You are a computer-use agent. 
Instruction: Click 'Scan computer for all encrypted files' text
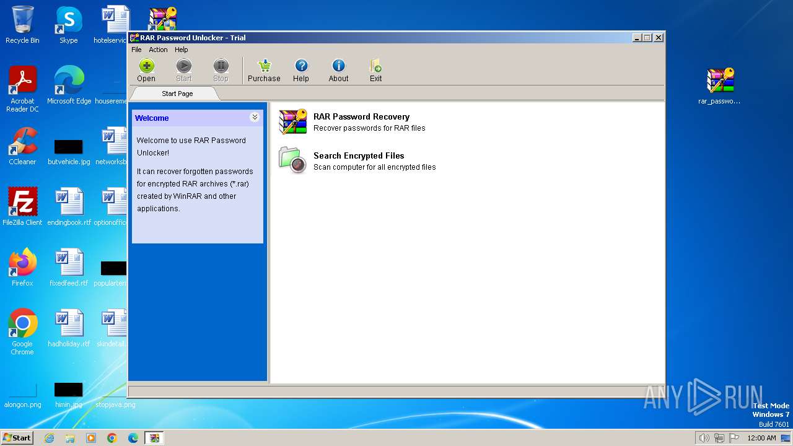point(375,167)
